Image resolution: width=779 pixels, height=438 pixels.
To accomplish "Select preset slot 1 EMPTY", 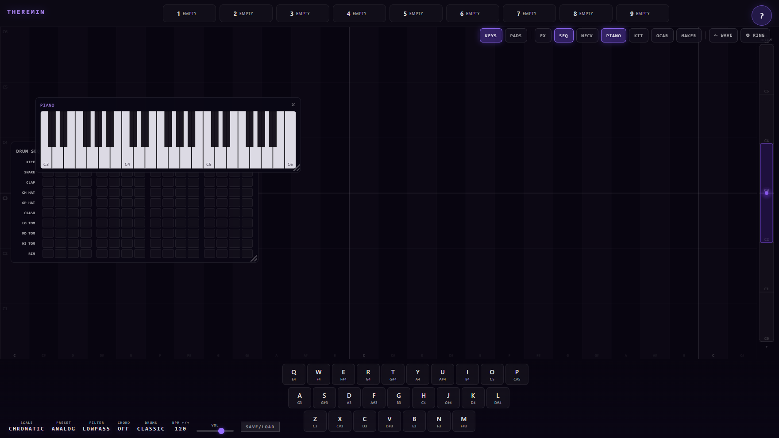I will pyautogui.click(x=189, y=13).
